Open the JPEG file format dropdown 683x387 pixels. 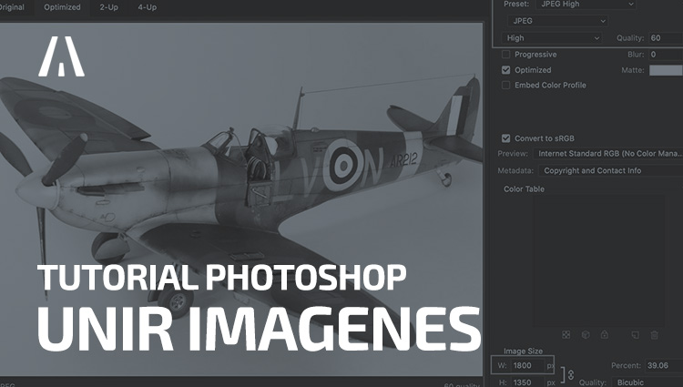pos(557,21)
